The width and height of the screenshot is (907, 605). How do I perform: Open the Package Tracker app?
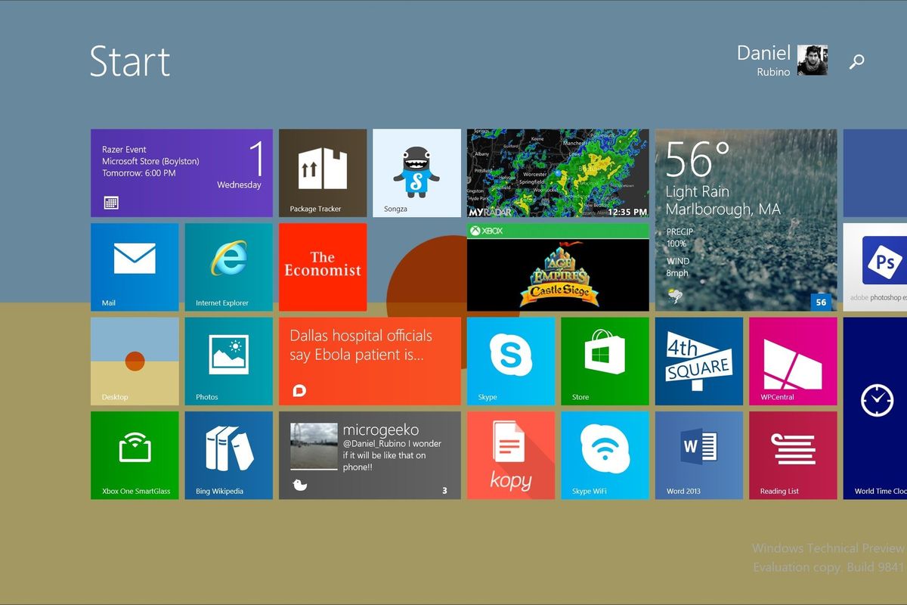pos(323,172)
